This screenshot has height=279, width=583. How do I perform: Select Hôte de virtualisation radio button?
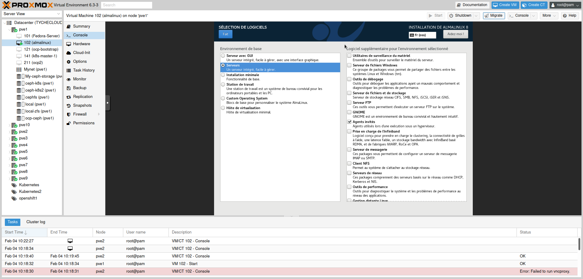point(223,108)
